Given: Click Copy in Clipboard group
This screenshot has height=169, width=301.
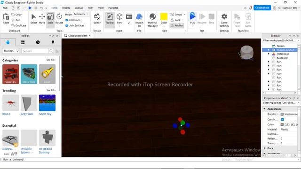Looking at the screenshot, I should coord(16,15).
